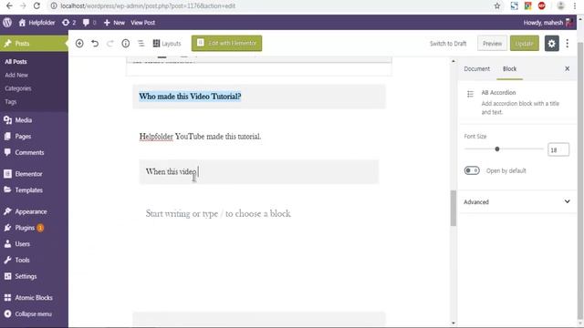Click the Update button
The height and width of the screenshot is (328, 584).
tap(524, 44)
